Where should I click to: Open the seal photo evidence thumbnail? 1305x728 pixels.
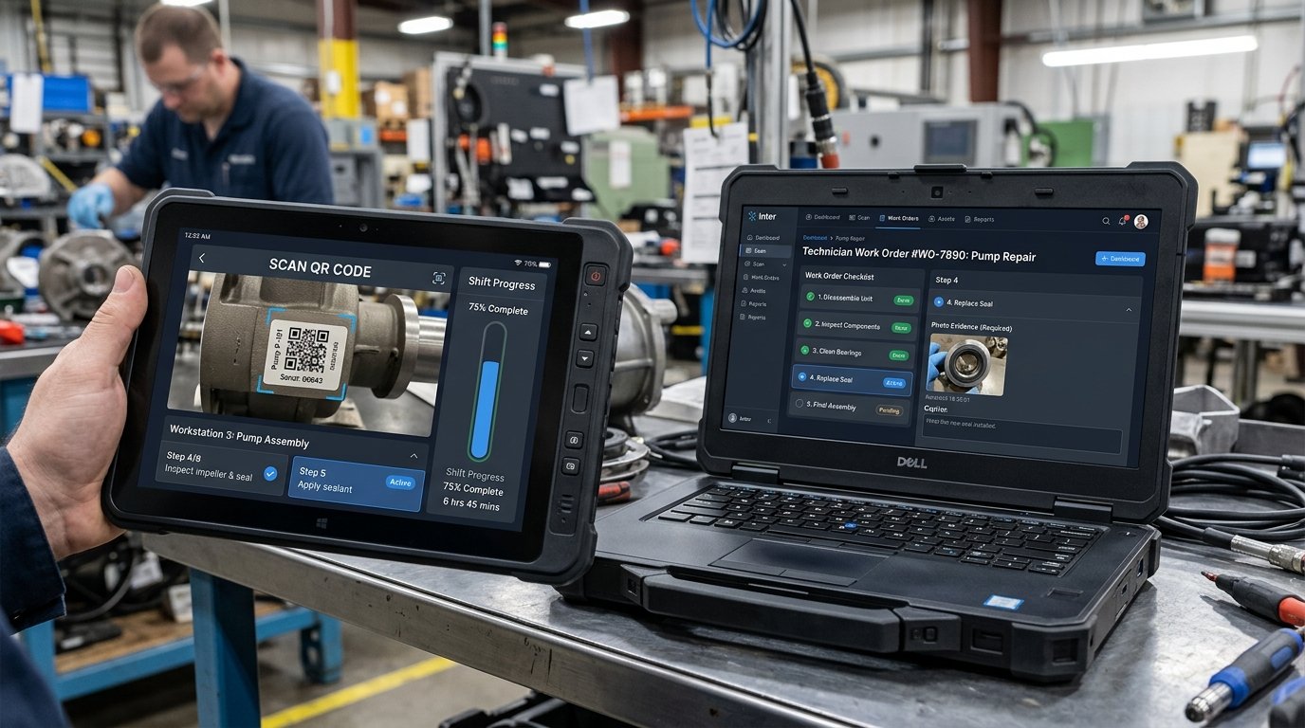(x=967, y=364)
